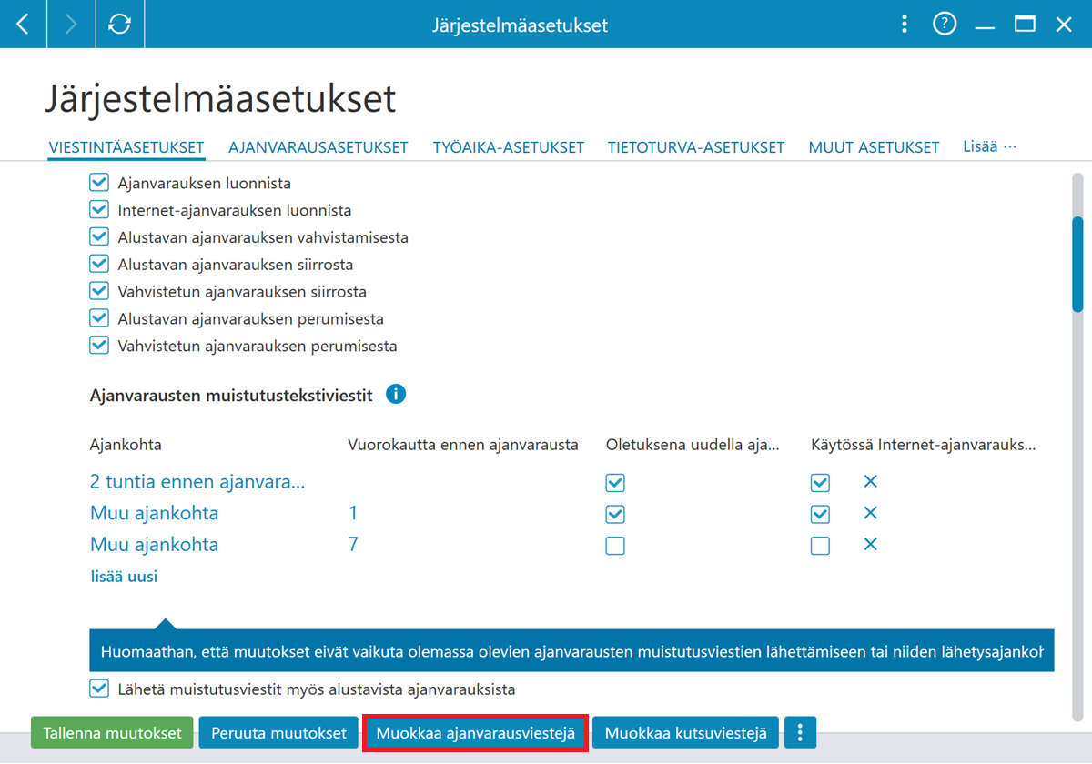The image size is (1092, 764).
Task: Toggle Alustavan ajanvarauksen perumisesta
Action: [99, 318]
